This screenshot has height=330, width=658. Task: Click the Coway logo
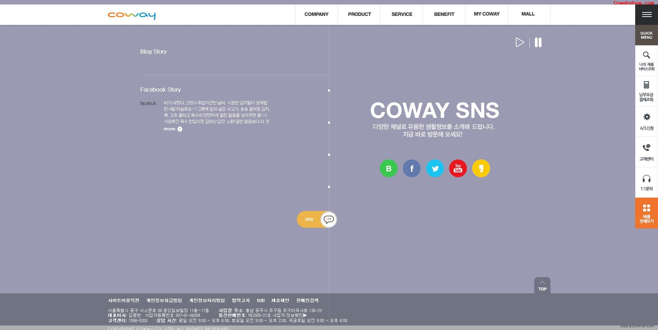132,15
